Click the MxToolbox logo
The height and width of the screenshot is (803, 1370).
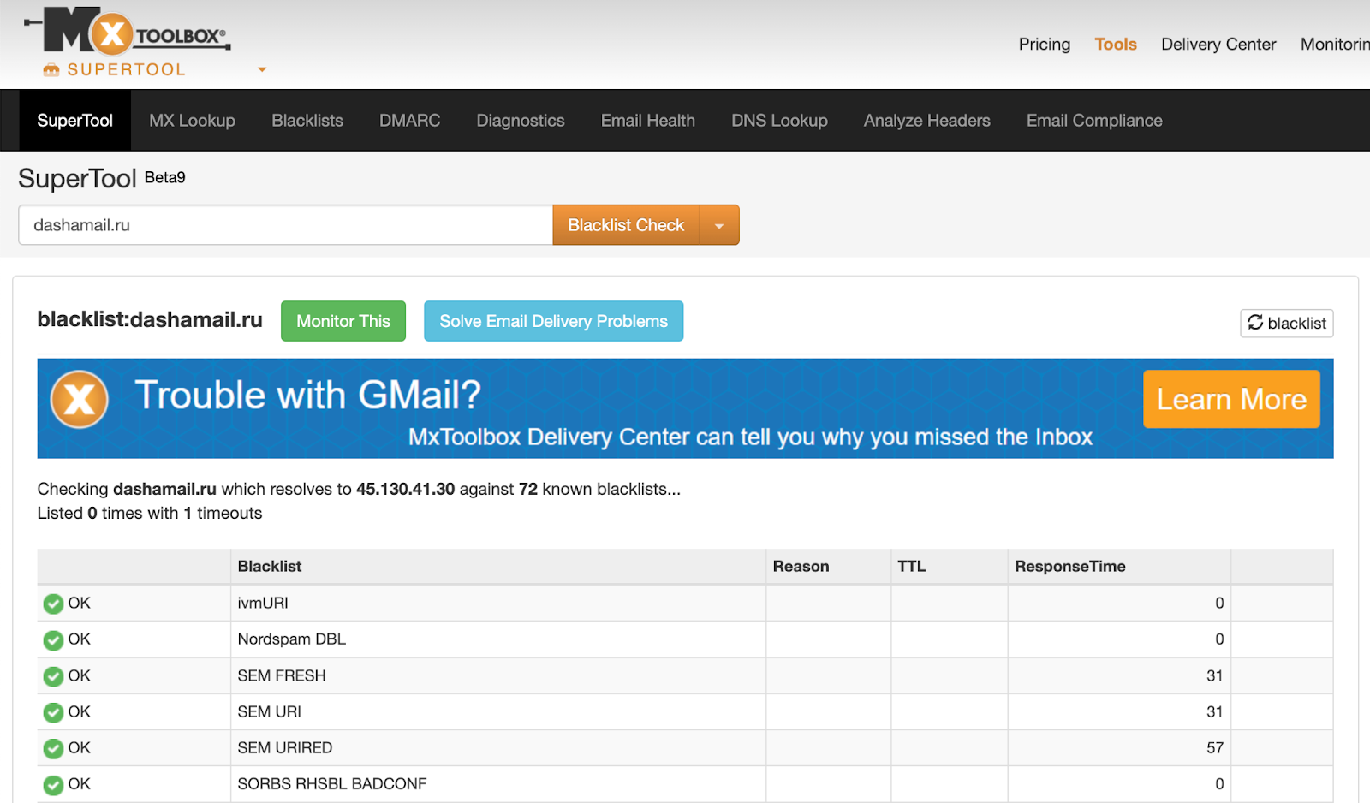click(128, 33)
